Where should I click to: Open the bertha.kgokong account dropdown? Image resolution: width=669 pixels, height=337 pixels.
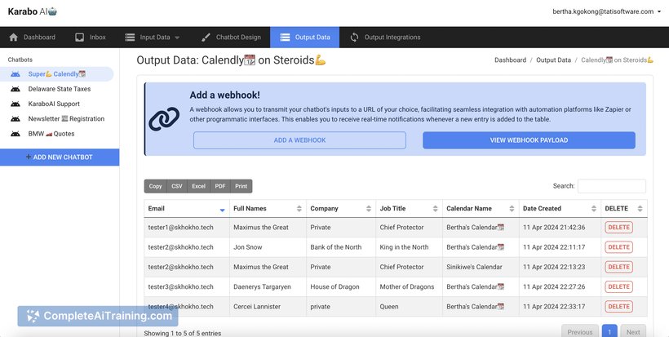[607, 12]
